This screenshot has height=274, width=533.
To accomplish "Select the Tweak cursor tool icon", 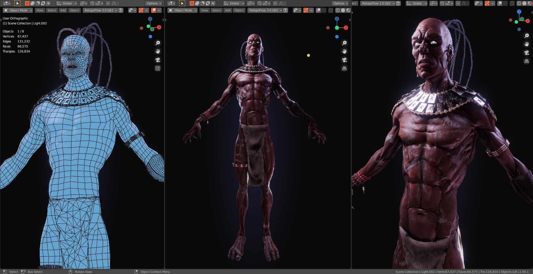I will coord(17,3).
